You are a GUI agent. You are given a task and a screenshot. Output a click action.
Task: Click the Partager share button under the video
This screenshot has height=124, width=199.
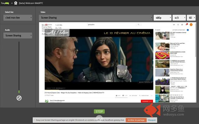point(133,96)
